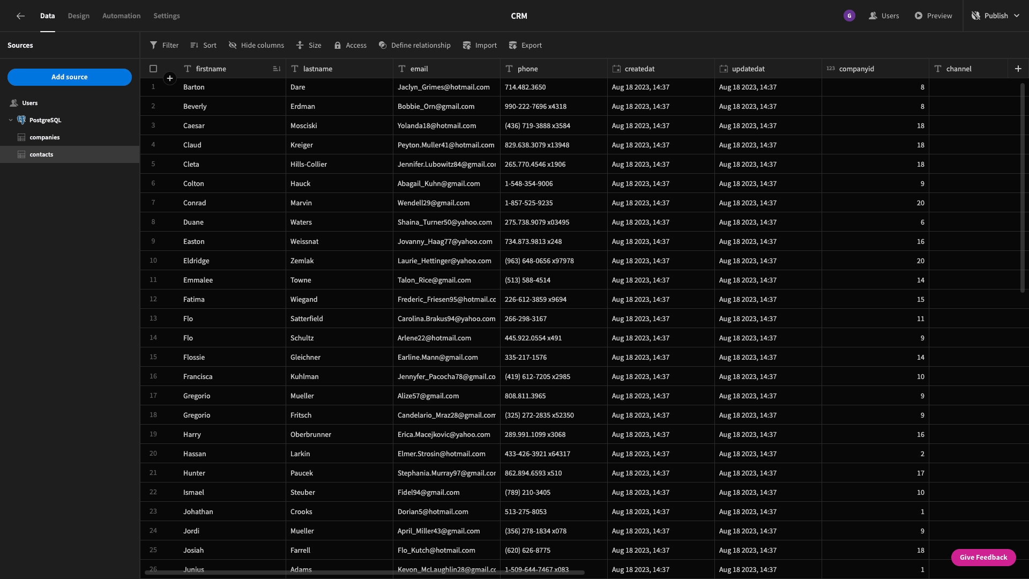
Task: Select the phone cell 1-548-354-9006
Action: click(554, 183)
